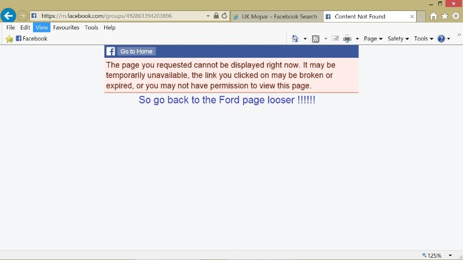The height and width of the screenshot is (260, 463).
Task: Open the Home icon at top right
Action: point(433,17)
